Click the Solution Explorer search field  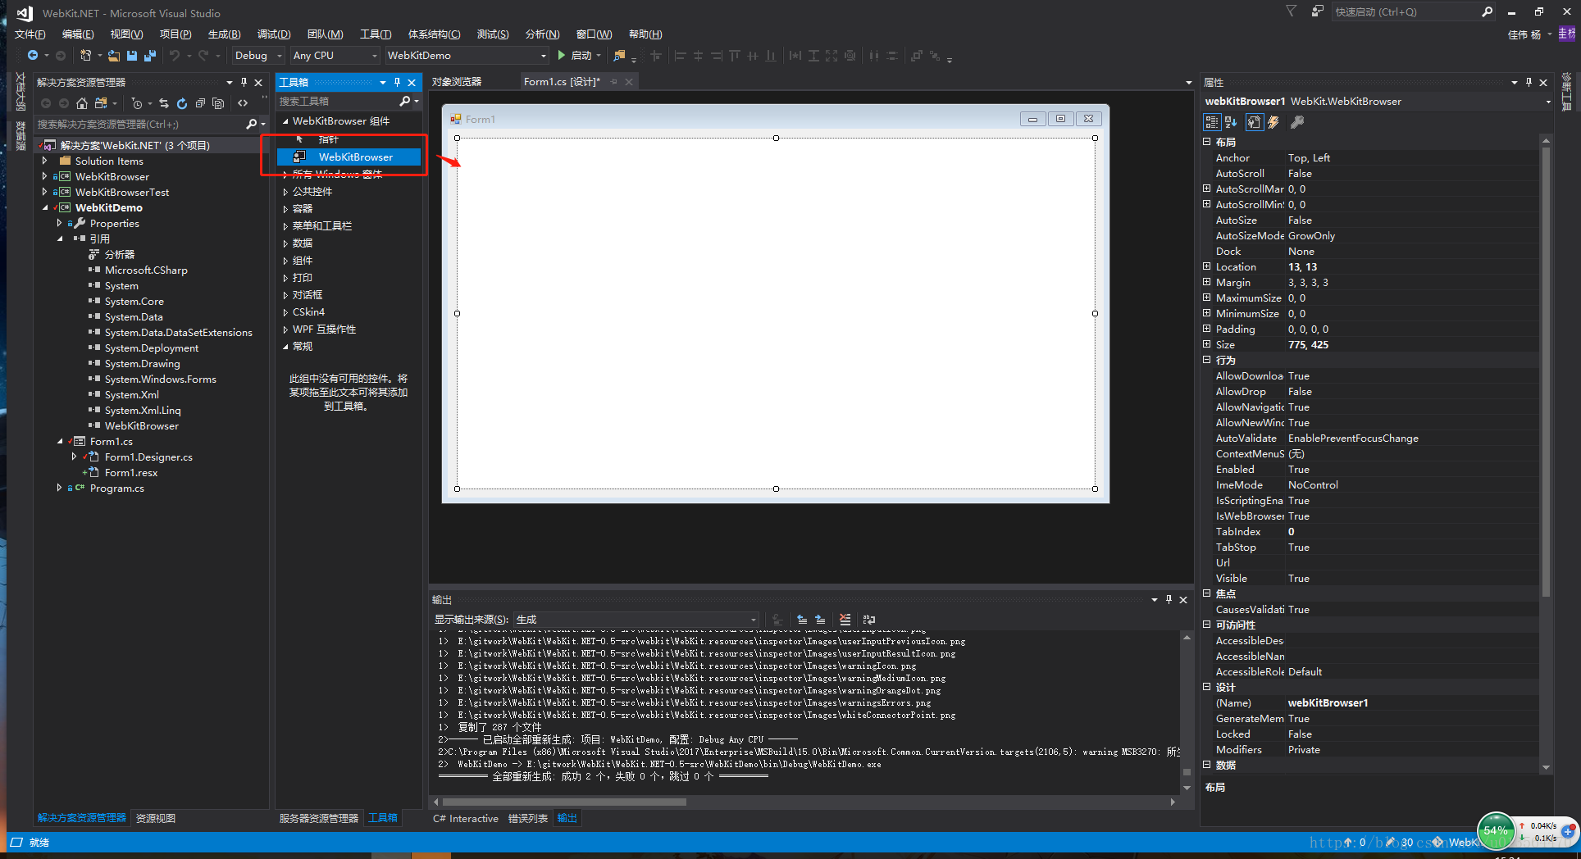tap(139, 125)
